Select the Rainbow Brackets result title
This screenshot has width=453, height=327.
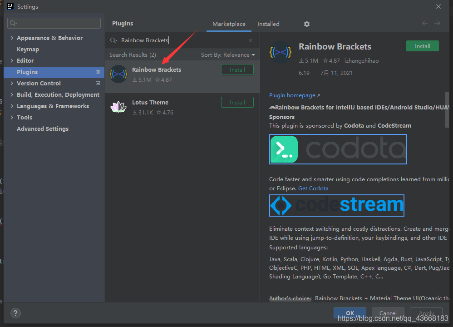157,69
